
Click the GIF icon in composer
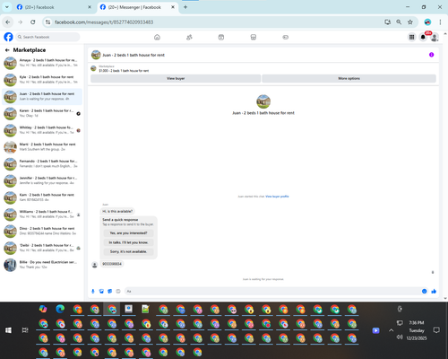pos(118,291)
